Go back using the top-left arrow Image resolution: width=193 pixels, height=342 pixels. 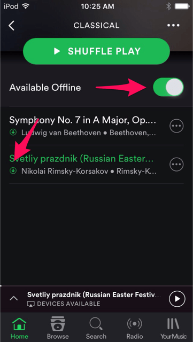(x=11, y=26)
